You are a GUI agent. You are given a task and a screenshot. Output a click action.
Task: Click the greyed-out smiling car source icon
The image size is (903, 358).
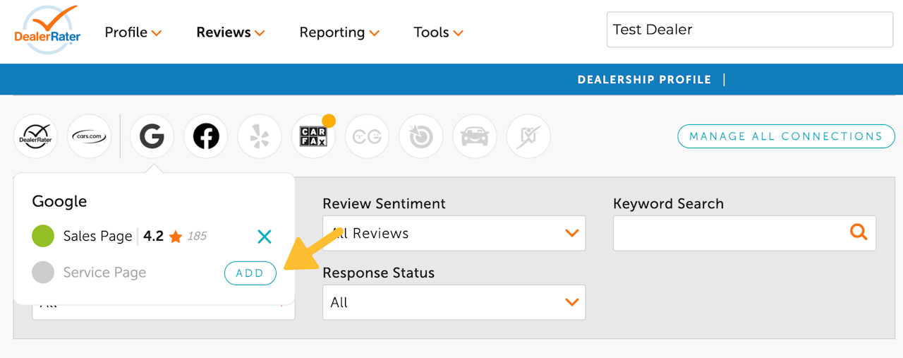click(475, 136)
